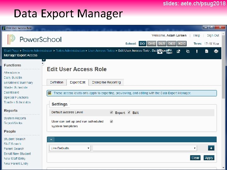Screen dimensions: 227x170
Task: Open ReportWorks link
Action: [x=13, y=123]
